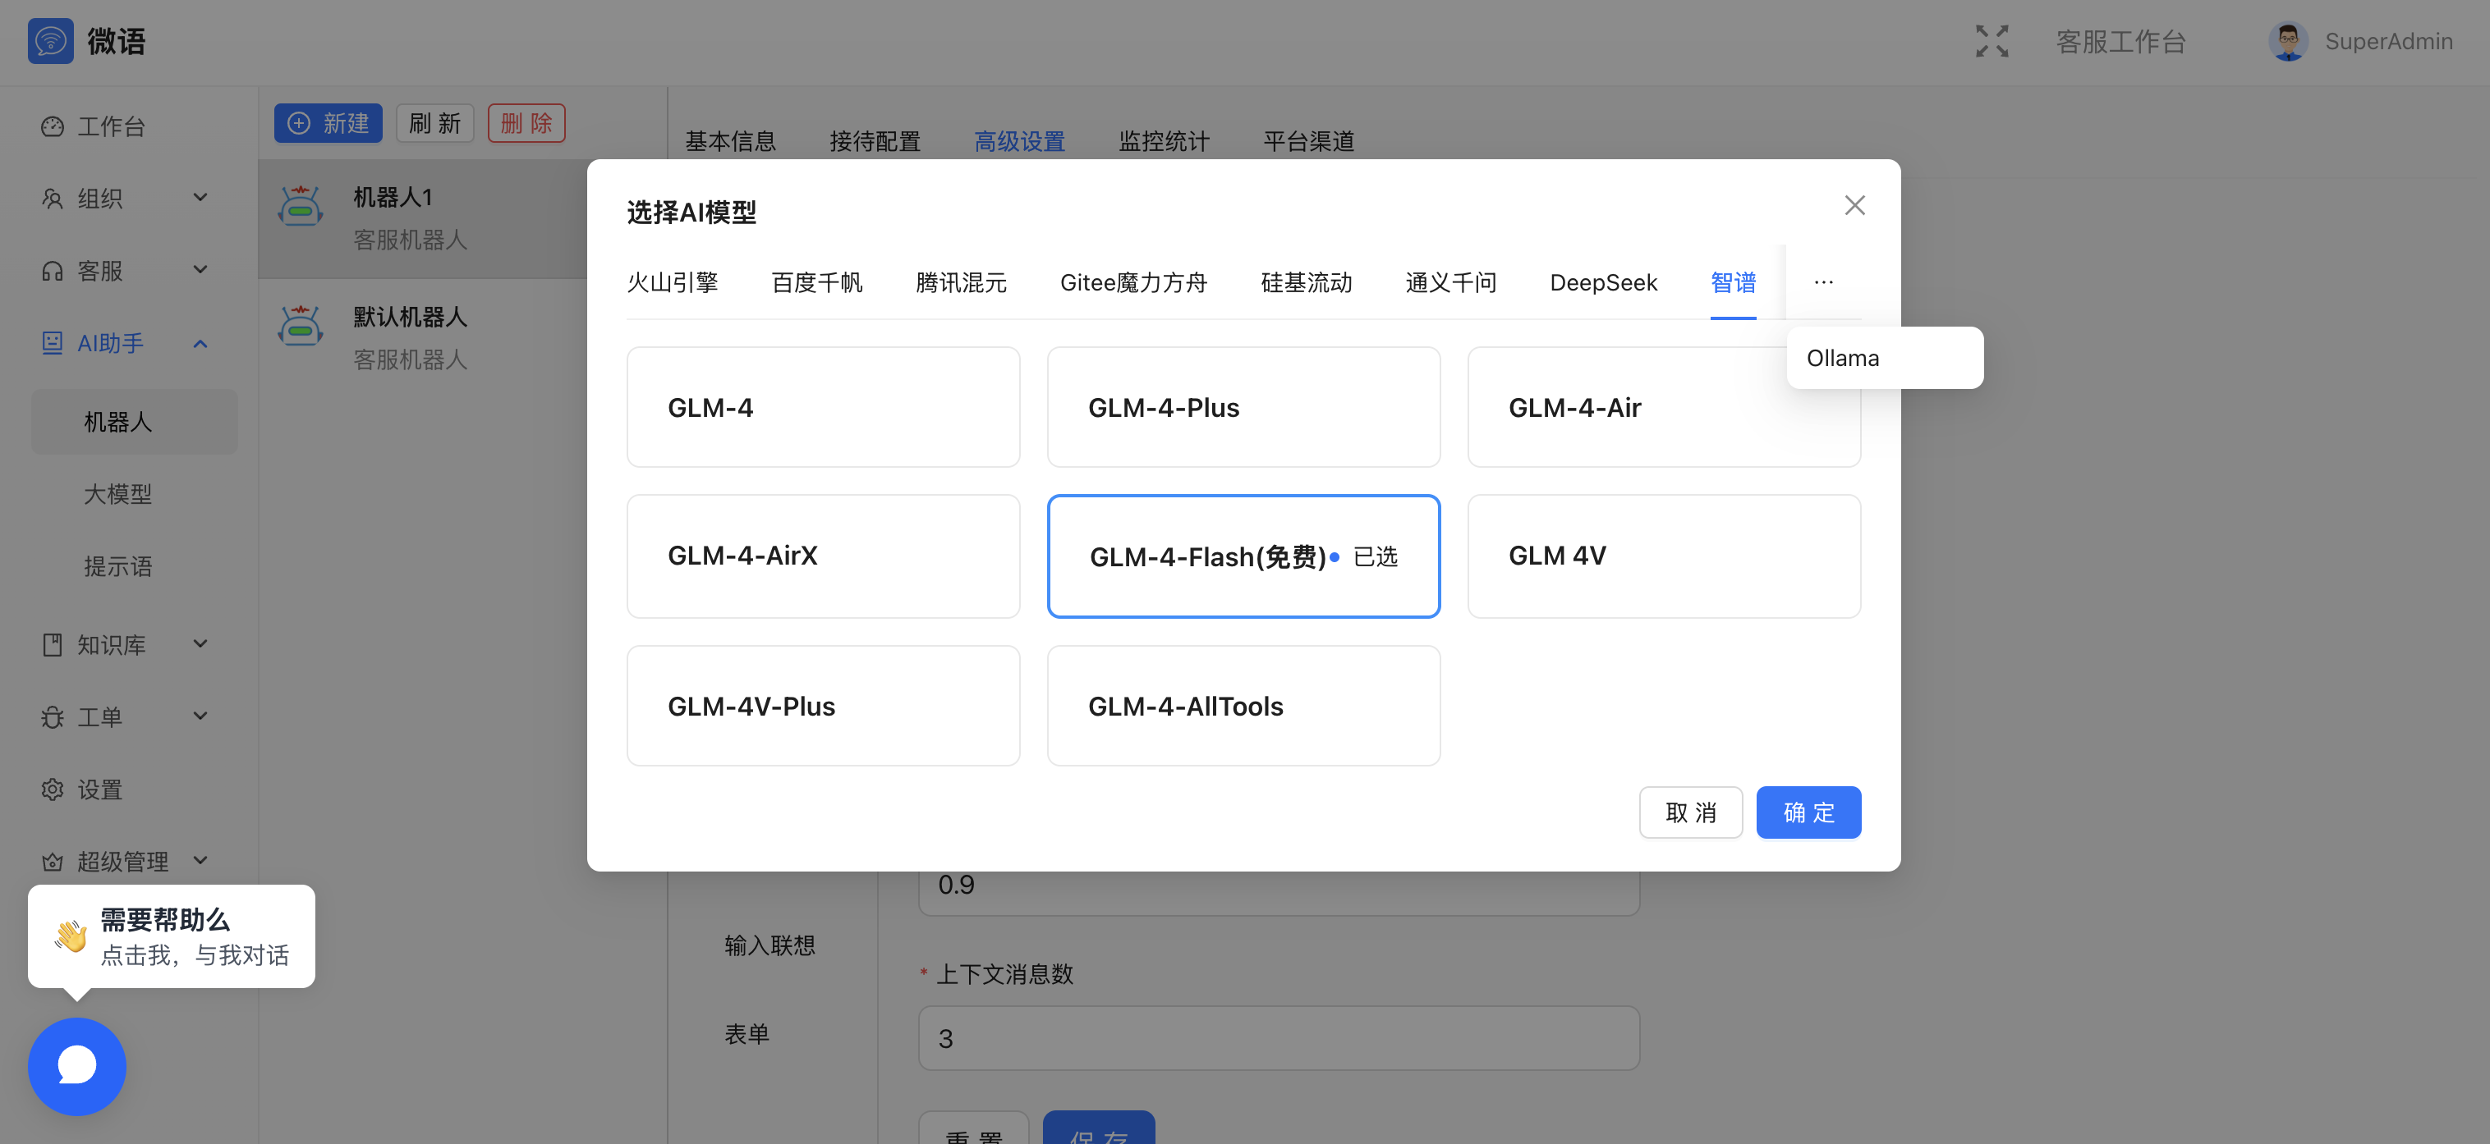Open the 接待配置 tab
The width and height of the screenshot is (2490, 1144).
click(875, 141)
